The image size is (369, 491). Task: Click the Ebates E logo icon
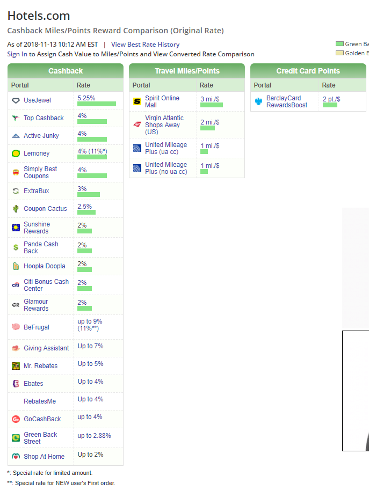pyautogui.click(x=16, y=384)
